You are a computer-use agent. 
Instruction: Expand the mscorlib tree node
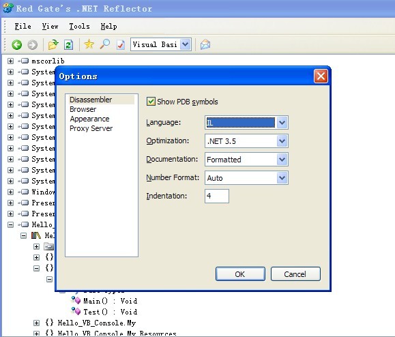10,61
